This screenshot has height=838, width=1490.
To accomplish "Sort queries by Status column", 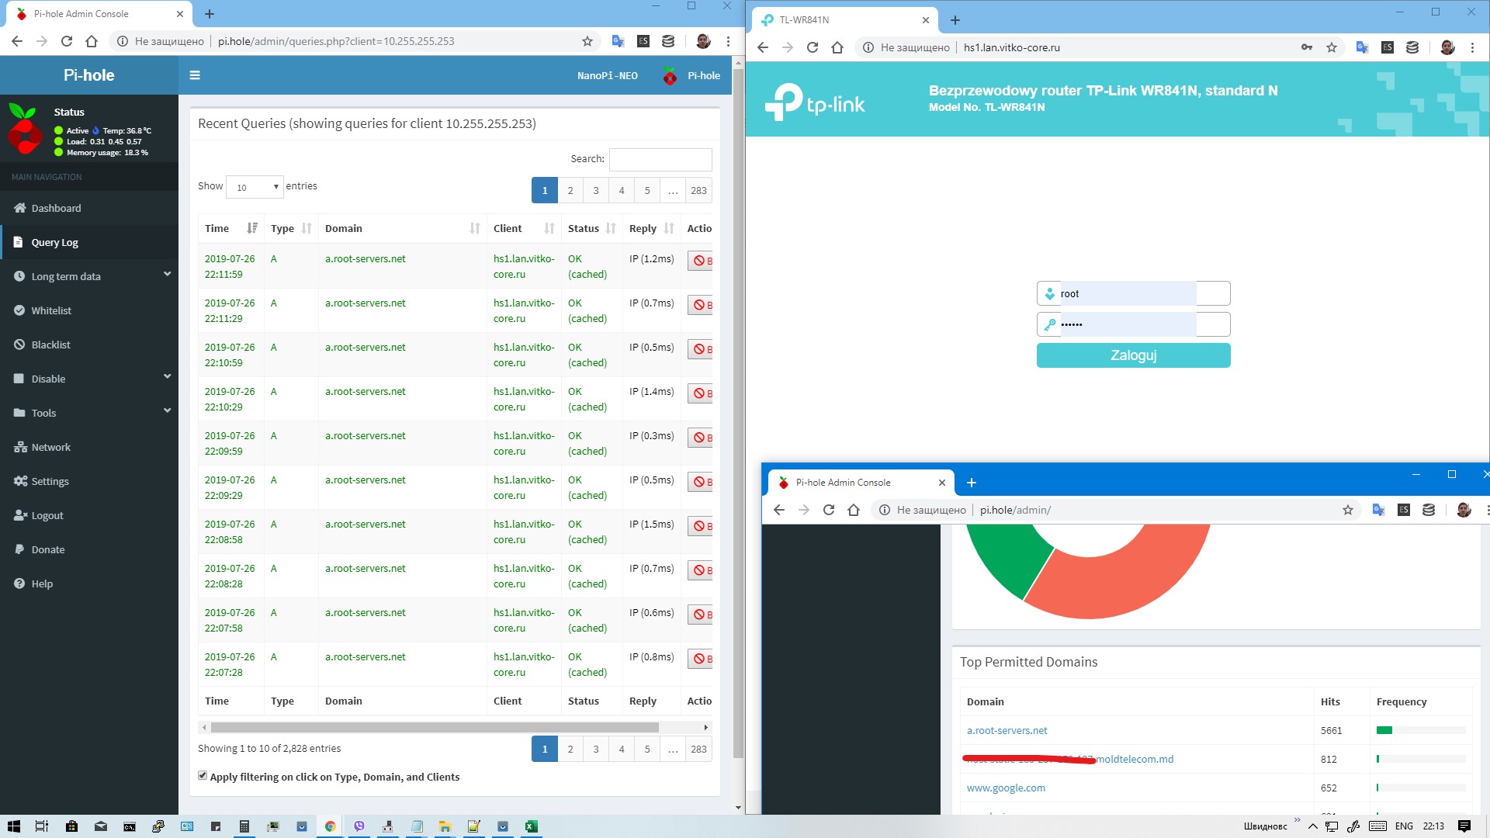I will [x=591, y=228].
